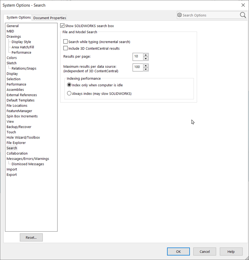The width and height of the screenshot is (249, 260).
Task: Open the View category
Action: [x=10, y=122]
